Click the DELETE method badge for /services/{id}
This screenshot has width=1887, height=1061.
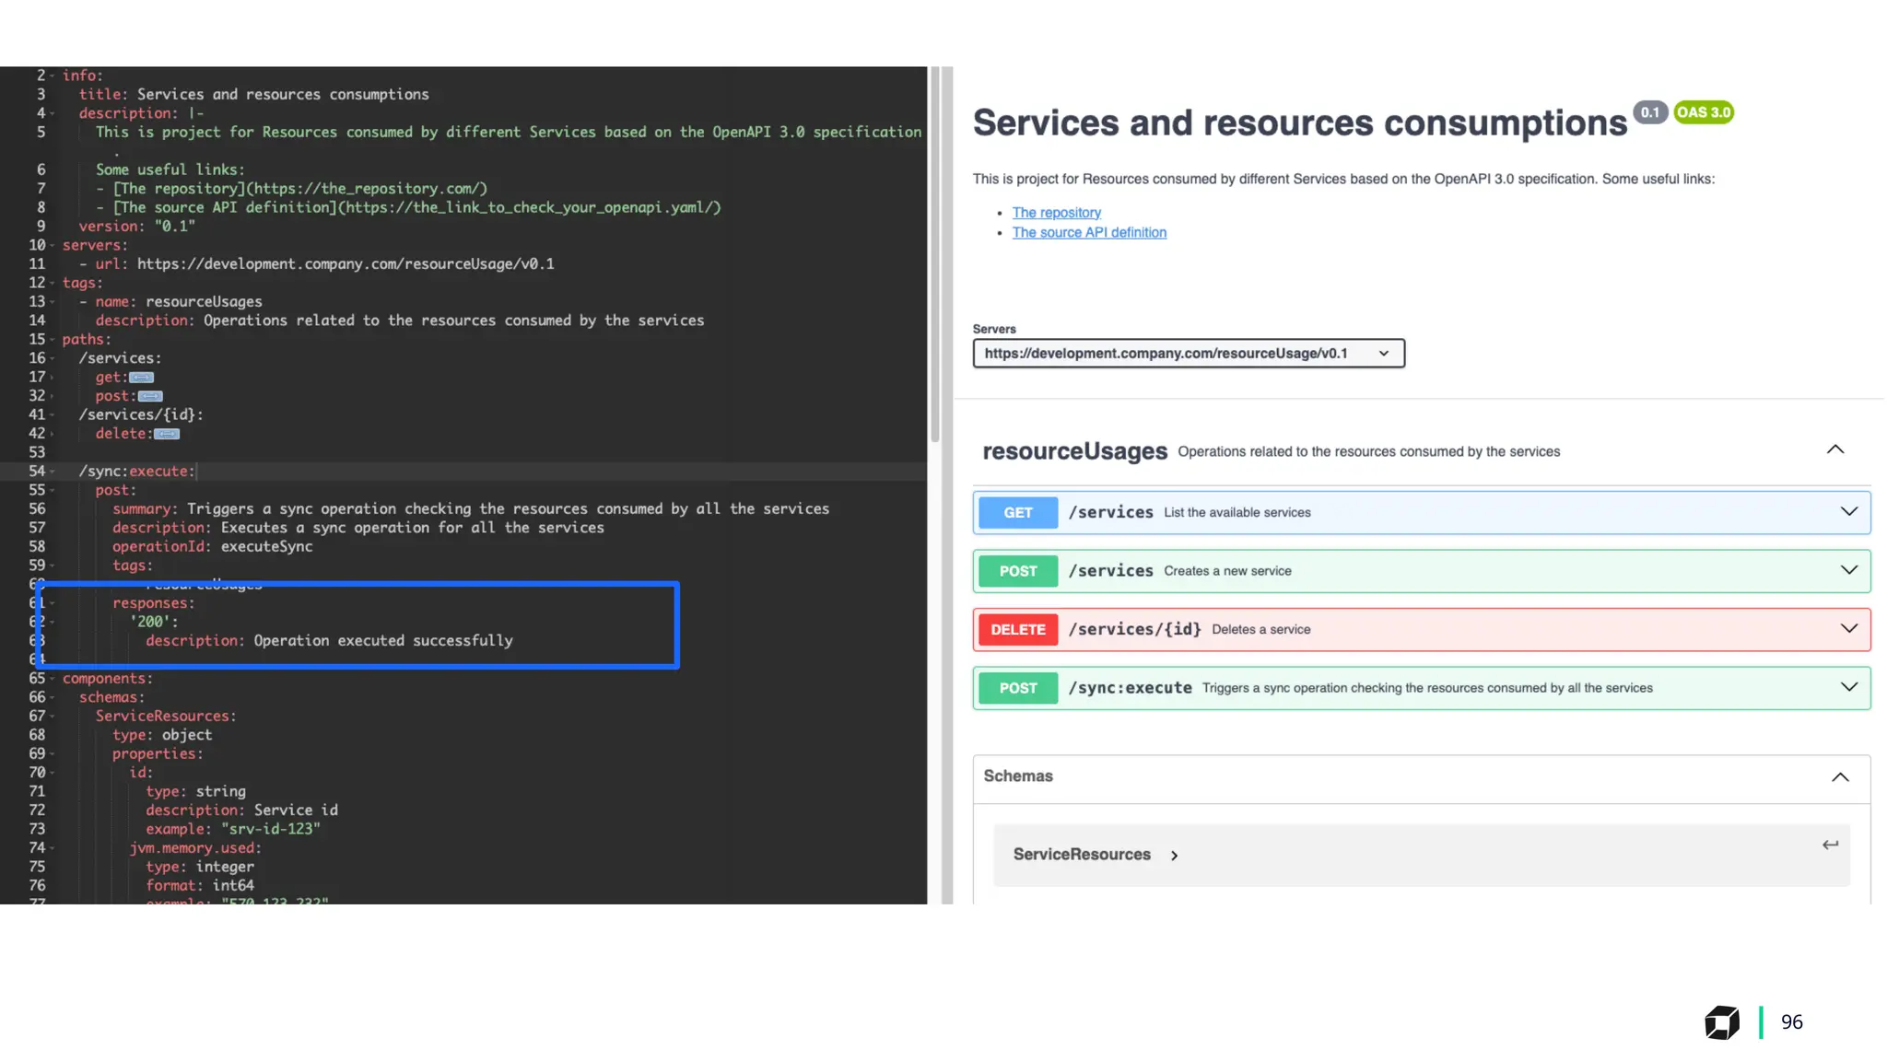pos(1017,630)
